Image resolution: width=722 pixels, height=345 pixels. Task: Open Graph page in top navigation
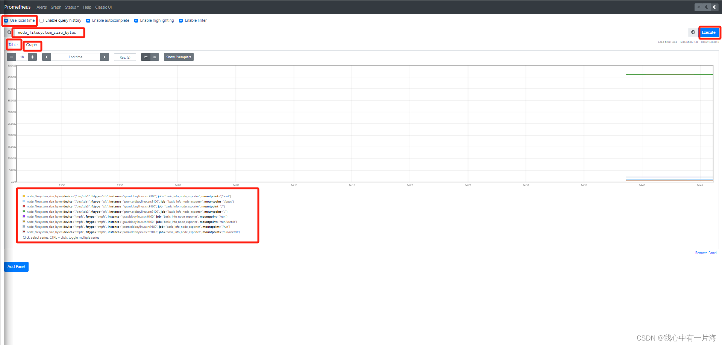[x=56, y=7]
